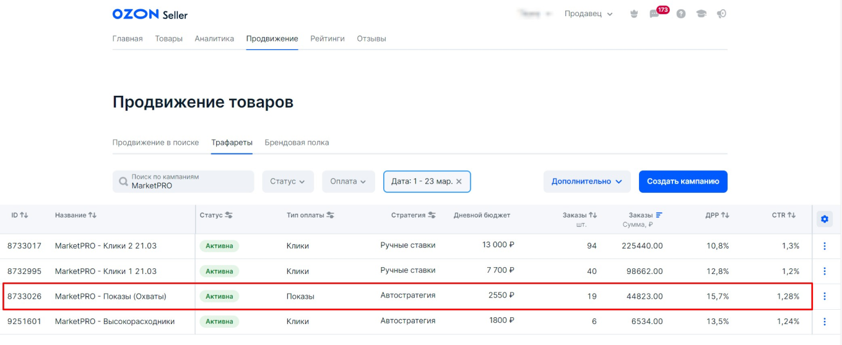Viewport: 842px width, 345px height.
Task: Open the Premium crown icon
Action: 634,14
